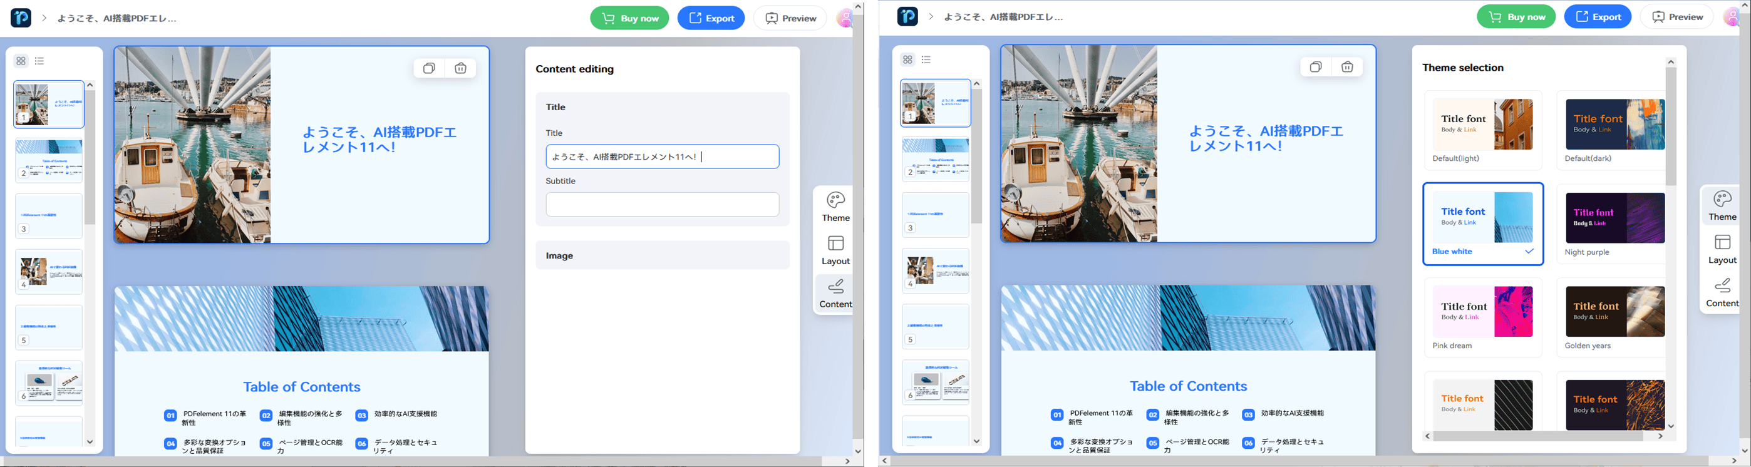The image size is (1751, 467).
Task: Expand the Image section
Action: pos(662,255)
